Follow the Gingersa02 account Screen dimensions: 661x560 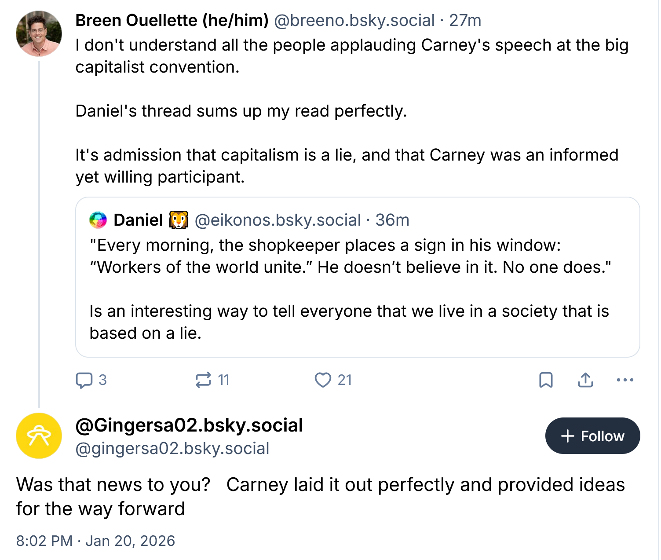(x=592, y=436)
